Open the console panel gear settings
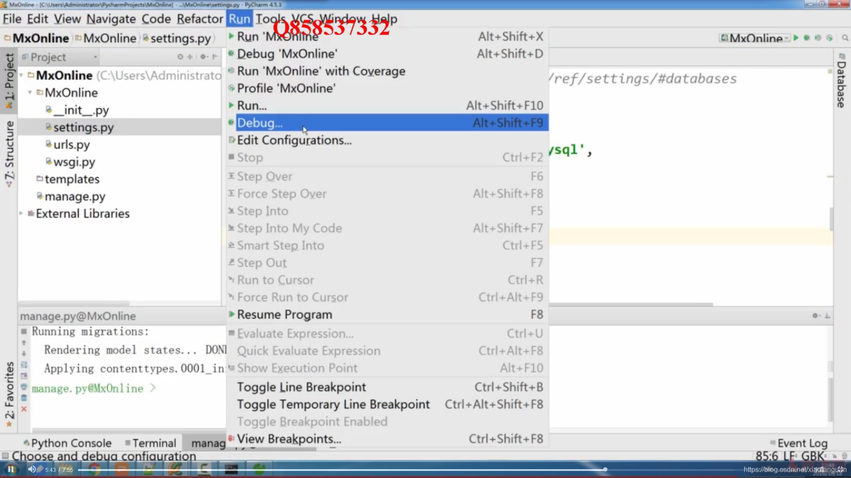The image size is (851, 478). coord(816,316)
